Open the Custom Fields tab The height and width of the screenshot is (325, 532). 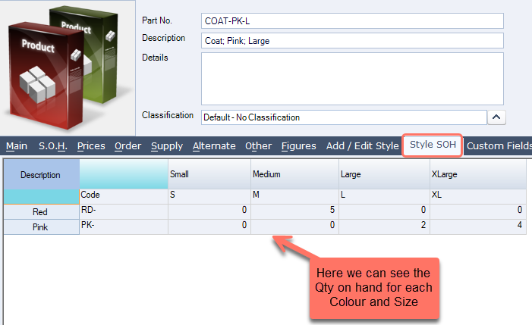point(499,146)
